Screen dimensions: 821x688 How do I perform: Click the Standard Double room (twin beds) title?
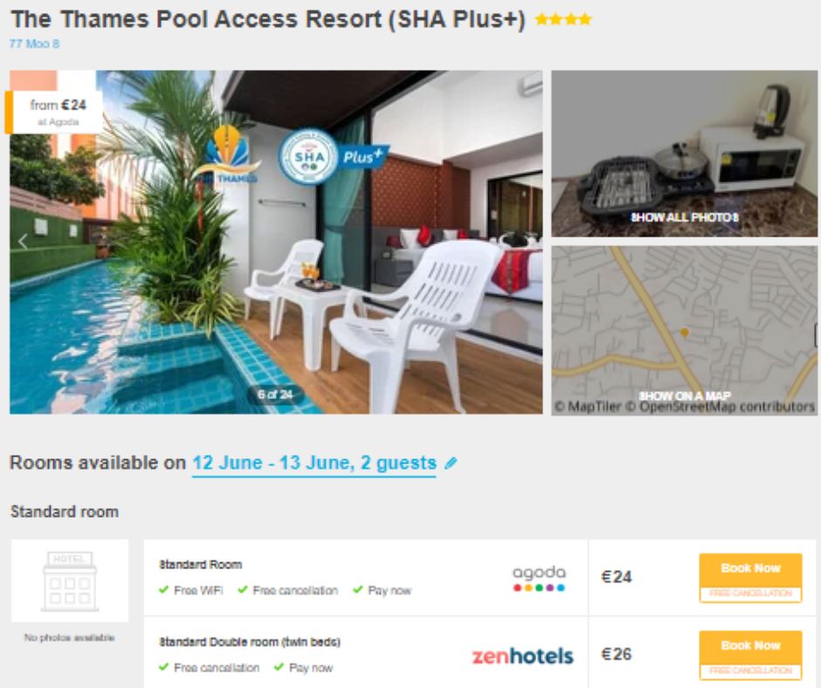(x=250, y=642)
